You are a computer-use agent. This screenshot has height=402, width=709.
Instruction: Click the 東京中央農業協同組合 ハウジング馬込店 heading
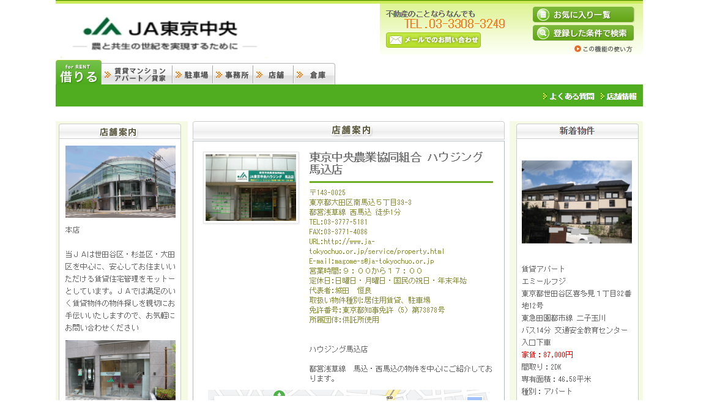tap(396, 163)
